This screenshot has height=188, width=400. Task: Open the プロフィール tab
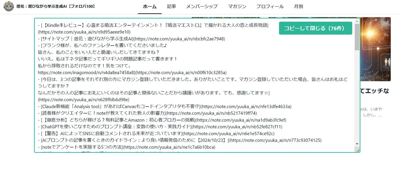coord(270,7)
